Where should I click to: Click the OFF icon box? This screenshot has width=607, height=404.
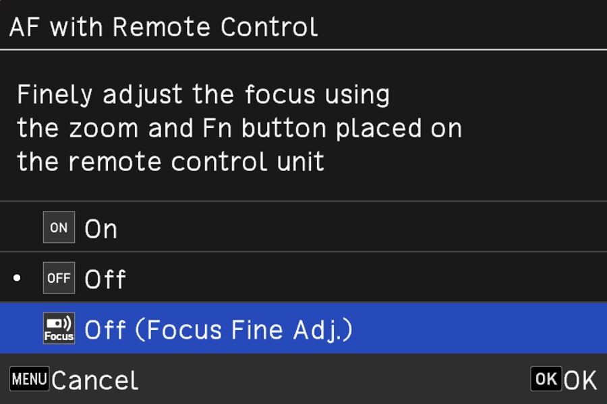(x=59, y=278)
